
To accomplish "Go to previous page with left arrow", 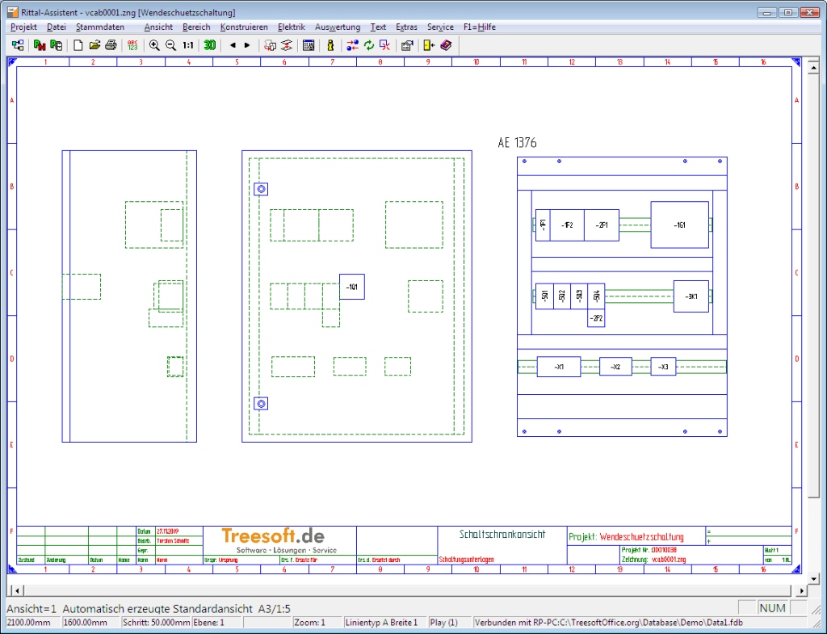I will [233, 45].
